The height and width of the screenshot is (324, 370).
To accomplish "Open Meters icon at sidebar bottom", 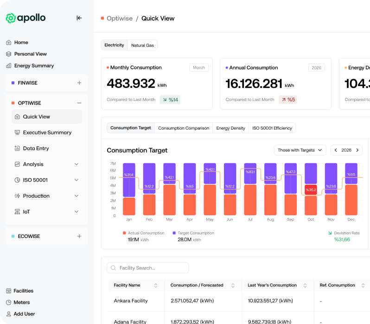I will 8,303.
